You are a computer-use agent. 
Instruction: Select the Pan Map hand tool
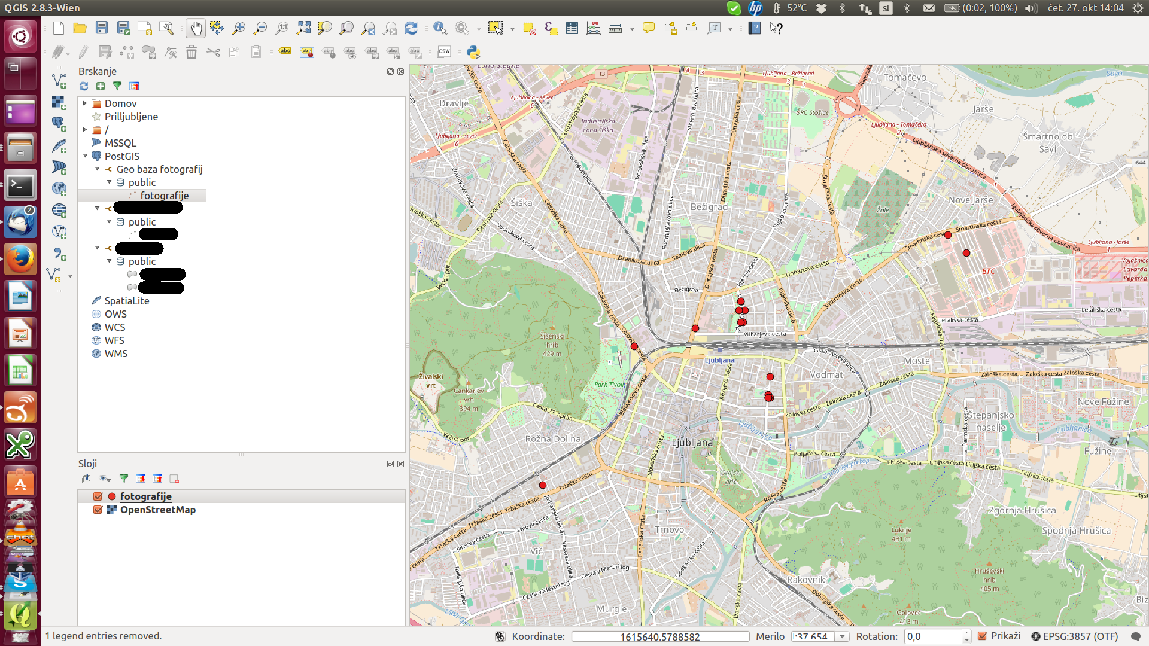click(196, 28)
